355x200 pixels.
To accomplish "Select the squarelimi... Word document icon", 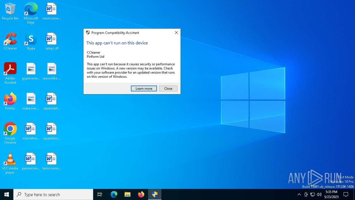I will 52,132.
